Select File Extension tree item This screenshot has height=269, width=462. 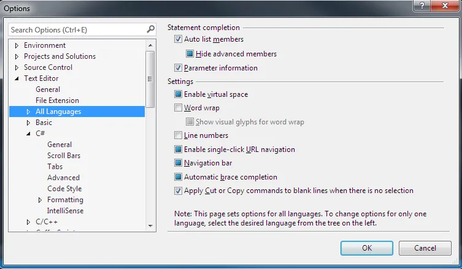point(57,100)
